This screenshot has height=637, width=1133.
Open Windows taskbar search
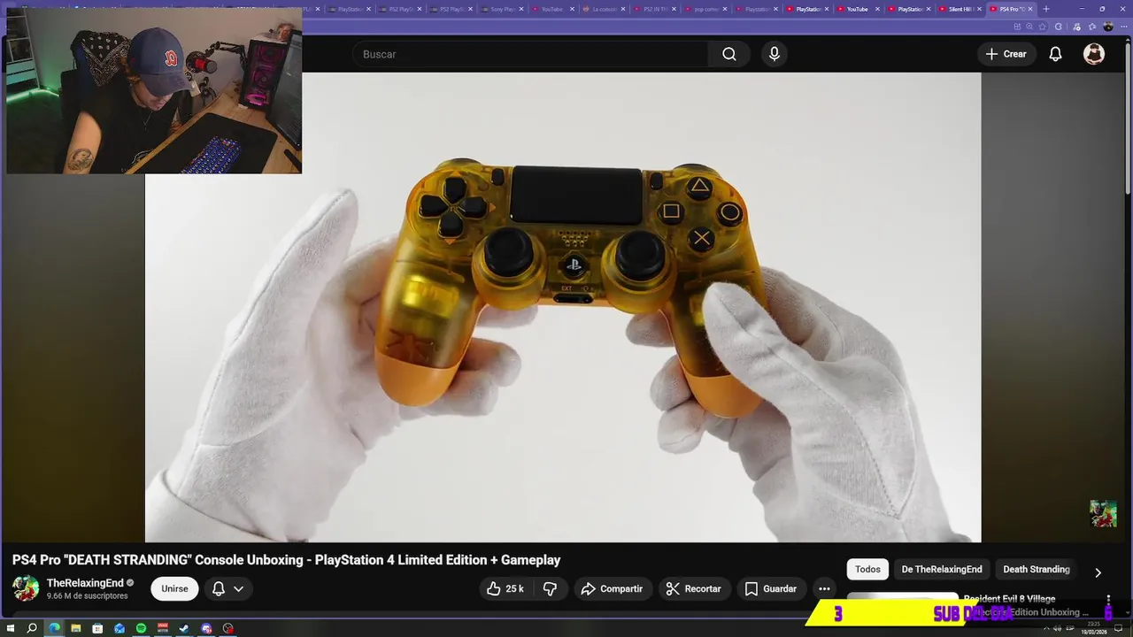[x=32, y=628]
